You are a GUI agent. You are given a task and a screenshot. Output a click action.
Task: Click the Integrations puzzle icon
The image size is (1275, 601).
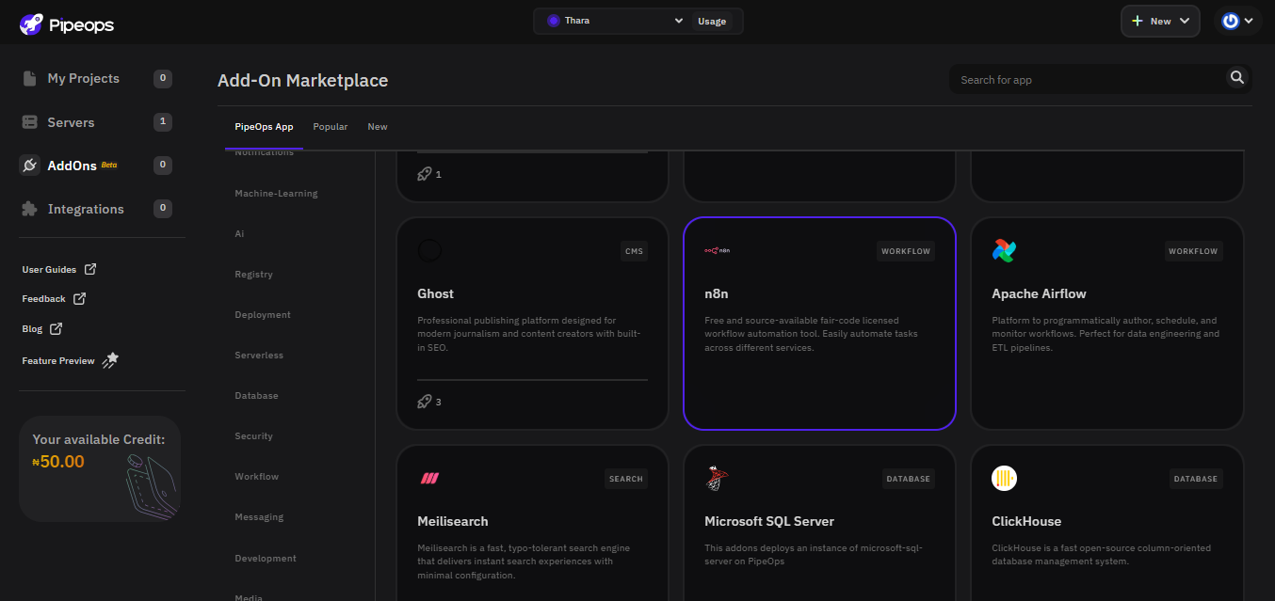[x=29, y=209]
